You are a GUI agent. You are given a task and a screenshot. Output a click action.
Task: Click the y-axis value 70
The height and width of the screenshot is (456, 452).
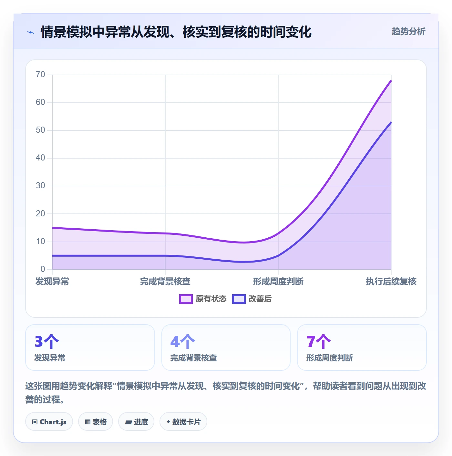click(40, 75)
